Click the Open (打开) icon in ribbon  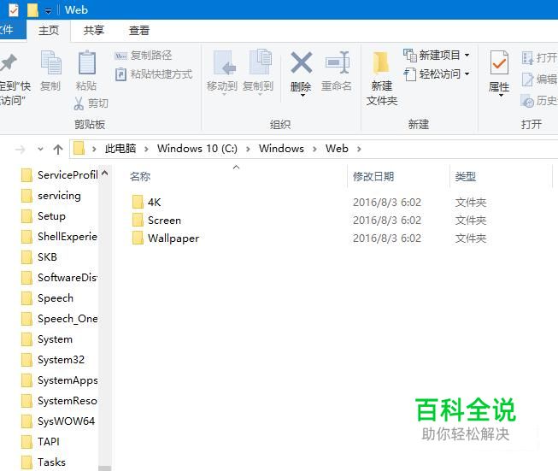pos(527,57)
